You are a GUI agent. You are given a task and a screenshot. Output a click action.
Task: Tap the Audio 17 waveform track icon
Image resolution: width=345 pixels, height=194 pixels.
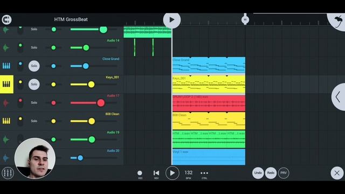tap(6, 103)
